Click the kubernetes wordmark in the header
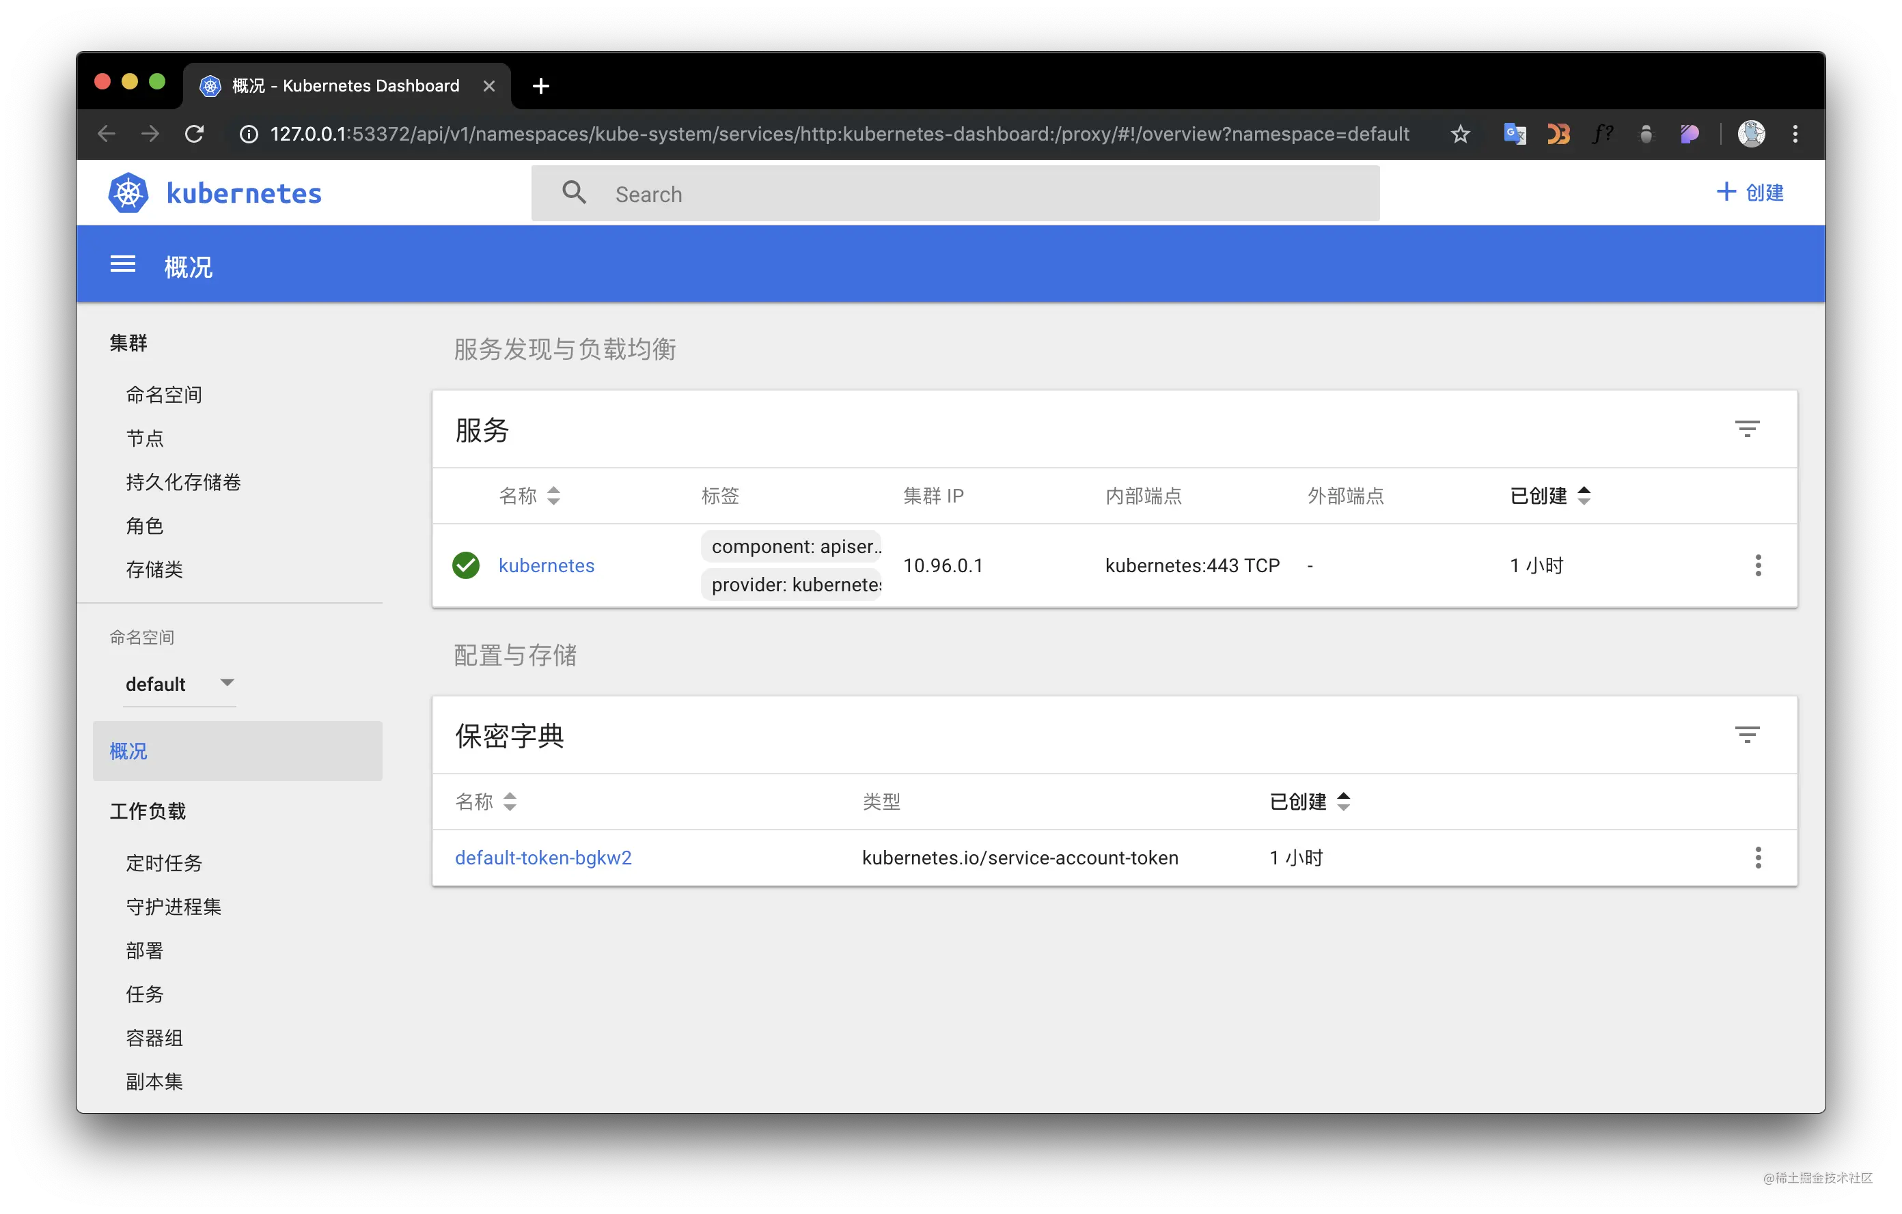The image size is (1902, 1214). tap(244, 193)
